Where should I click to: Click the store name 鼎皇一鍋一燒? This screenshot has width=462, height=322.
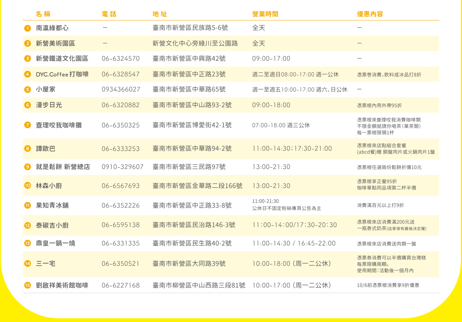point(55,244)
